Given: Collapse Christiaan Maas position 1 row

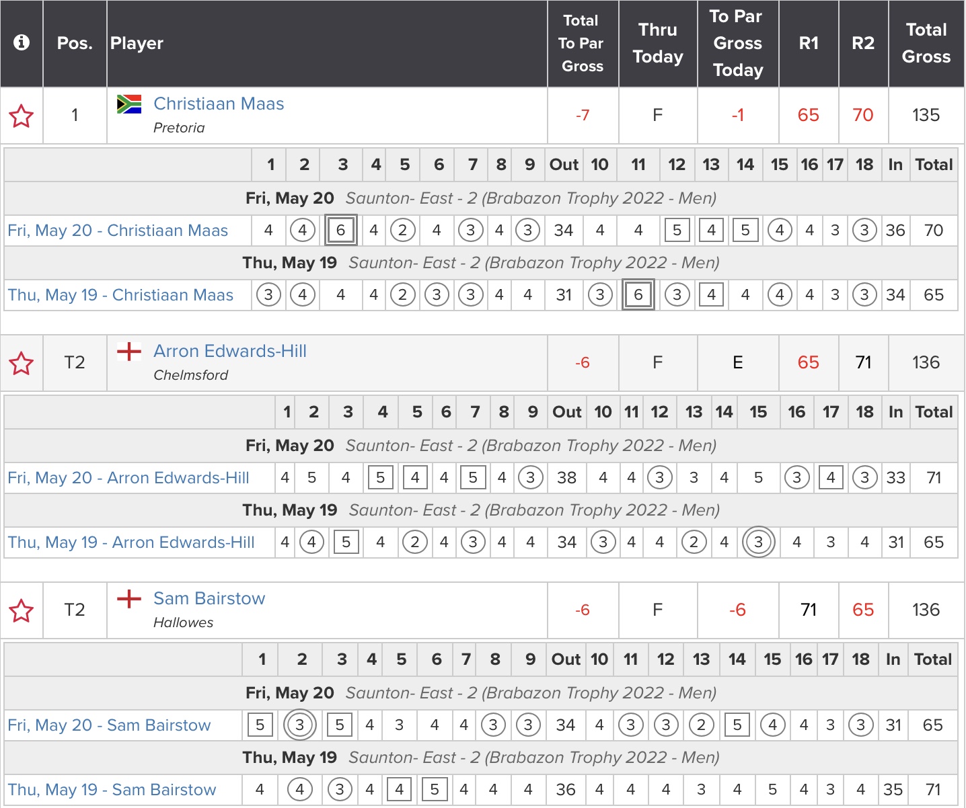Looking at the screenshot, I should 75,116.
